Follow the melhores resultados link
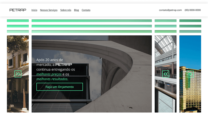Screen dimensions: 208x116 click(x=52, y=79)
